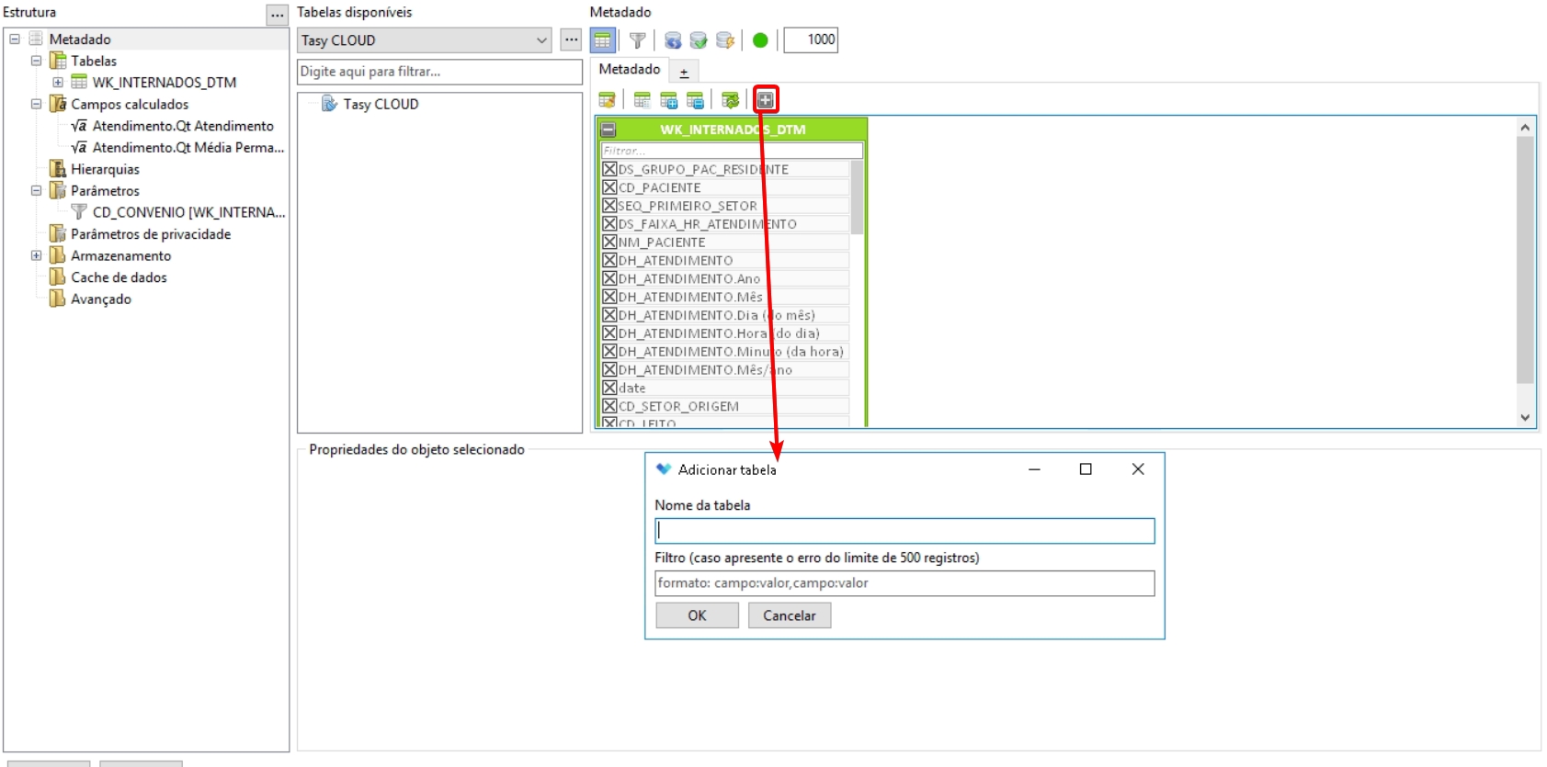The image size is (1547, 767).
Task: Expand the Armazenamento tree node
Action: tap(37, 255)
